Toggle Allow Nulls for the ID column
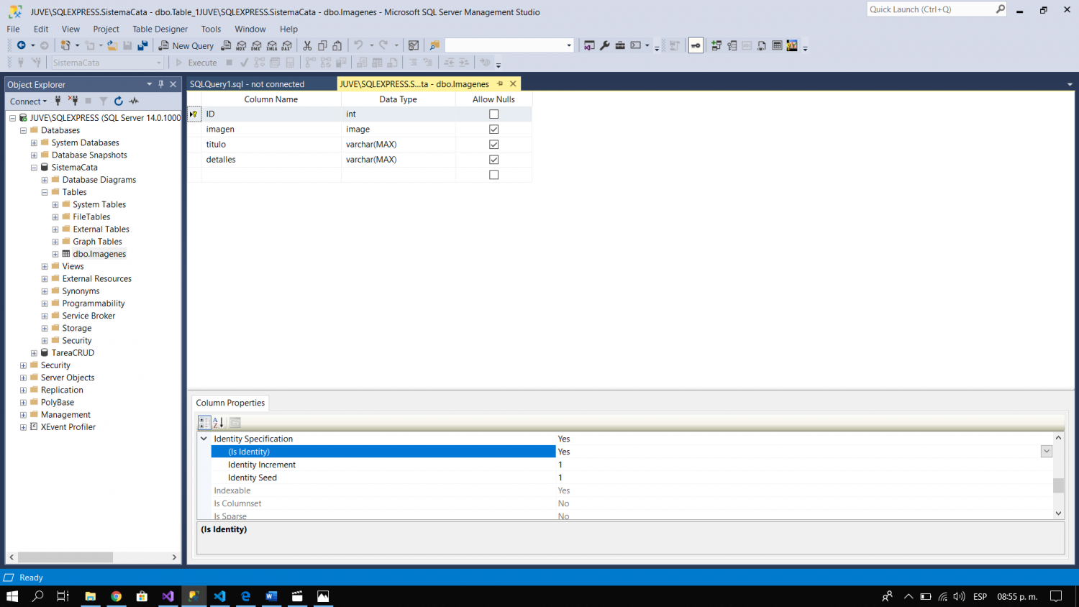This screenshot has width=1079, height=607. [493, 114]
